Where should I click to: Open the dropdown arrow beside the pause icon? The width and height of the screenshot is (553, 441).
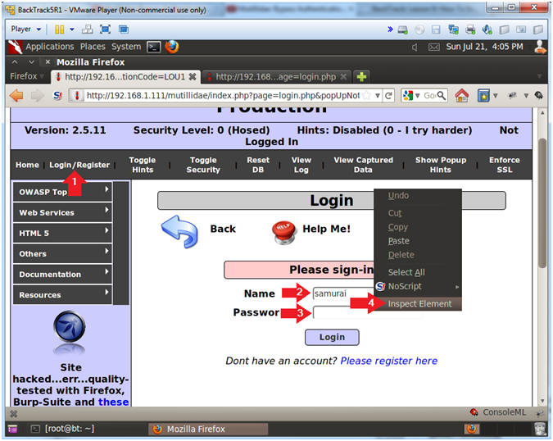[x=72, y=30]
